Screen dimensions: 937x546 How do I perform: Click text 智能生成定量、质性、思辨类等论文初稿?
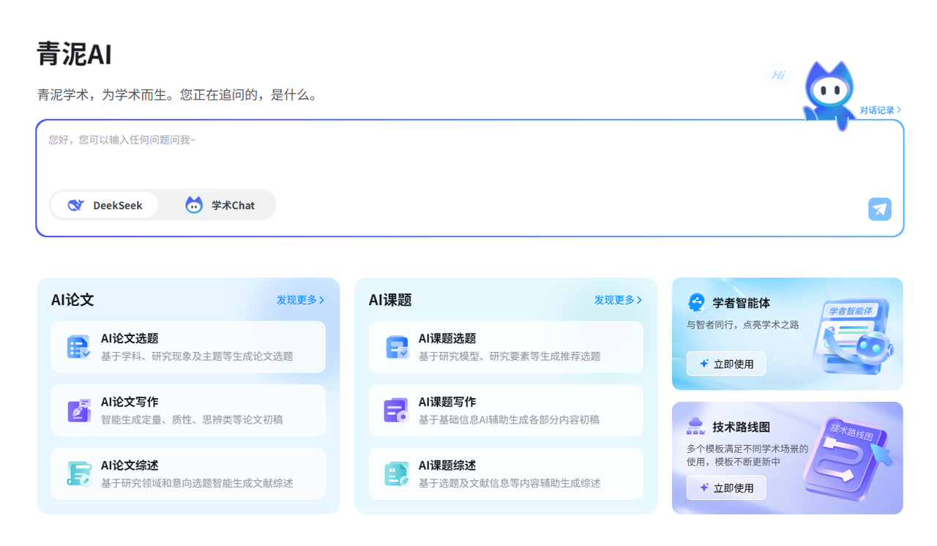click(x=192, y=420)
